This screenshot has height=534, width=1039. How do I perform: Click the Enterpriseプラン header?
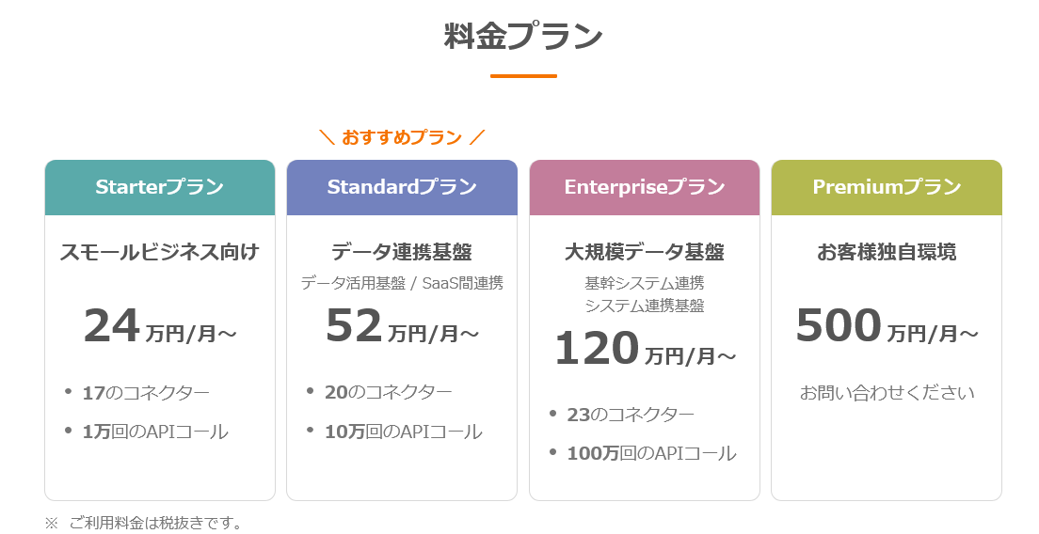(645, 187)
